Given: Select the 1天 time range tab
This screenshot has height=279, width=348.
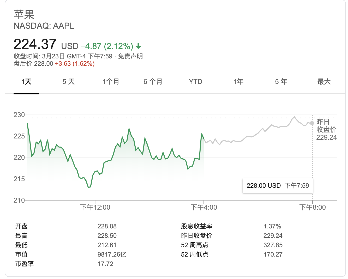Looking at the screenshot, I should (x=26, y=82).
